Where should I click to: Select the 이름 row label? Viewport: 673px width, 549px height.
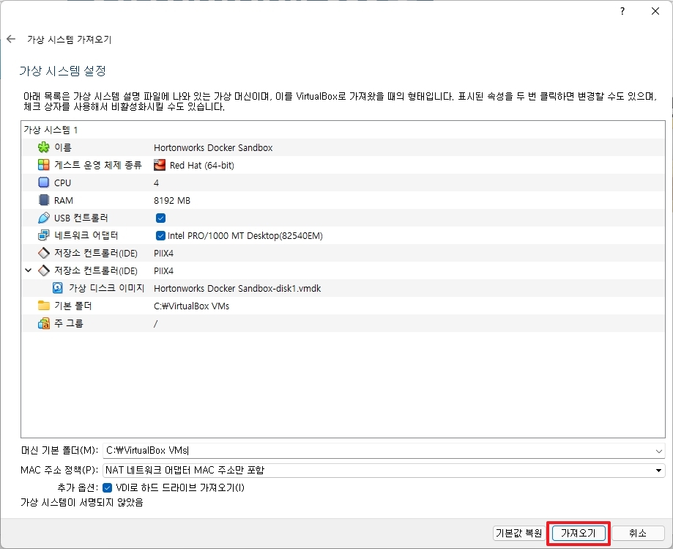(x=63, y=148)
